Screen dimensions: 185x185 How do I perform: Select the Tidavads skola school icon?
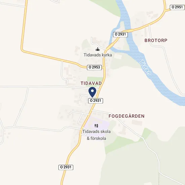tap(97, 126)
